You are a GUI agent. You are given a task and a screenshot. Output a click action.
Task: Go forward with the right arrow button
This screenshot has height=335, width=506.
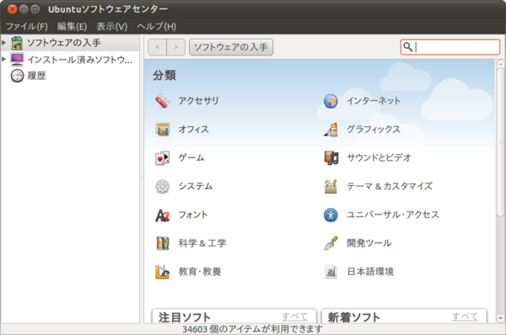coord(176,47)
